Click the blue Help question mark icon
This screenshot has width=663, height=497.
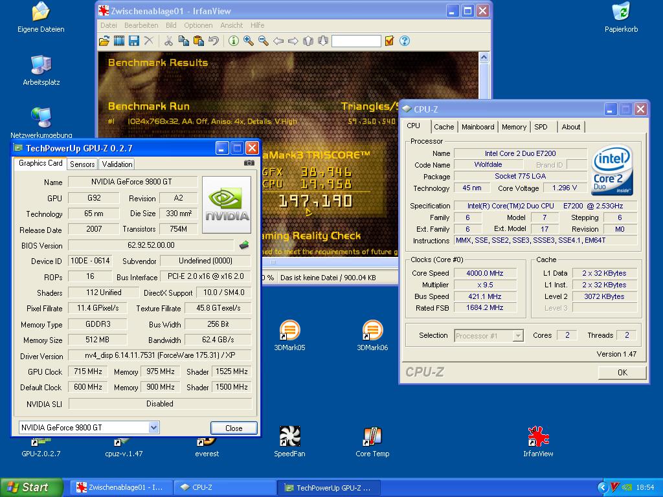pos(405,41)
